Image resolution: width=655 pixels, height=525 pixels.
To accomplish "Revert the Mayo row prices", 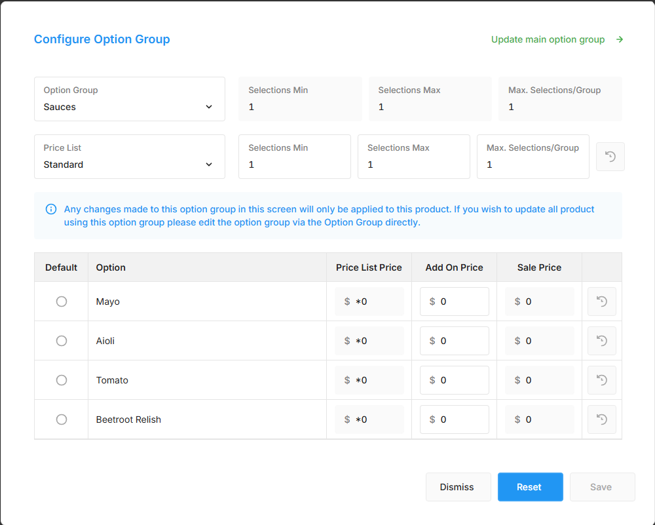I will click(601, 301).
